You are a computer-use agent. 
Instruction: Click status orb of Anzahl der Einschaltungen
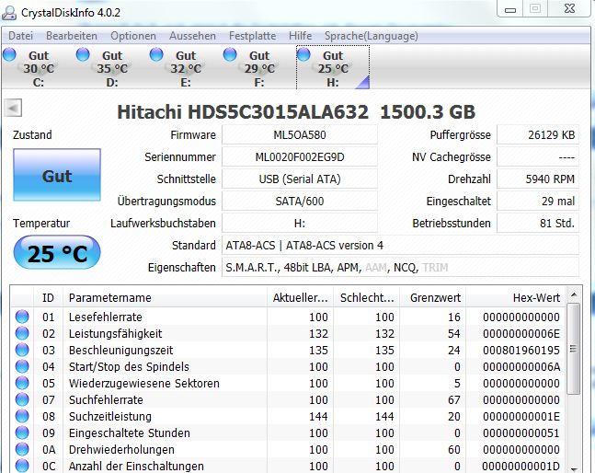coord(22,466)
